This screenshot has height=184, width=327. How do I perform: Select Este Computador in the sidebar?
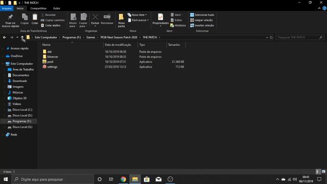pos(21,63)
